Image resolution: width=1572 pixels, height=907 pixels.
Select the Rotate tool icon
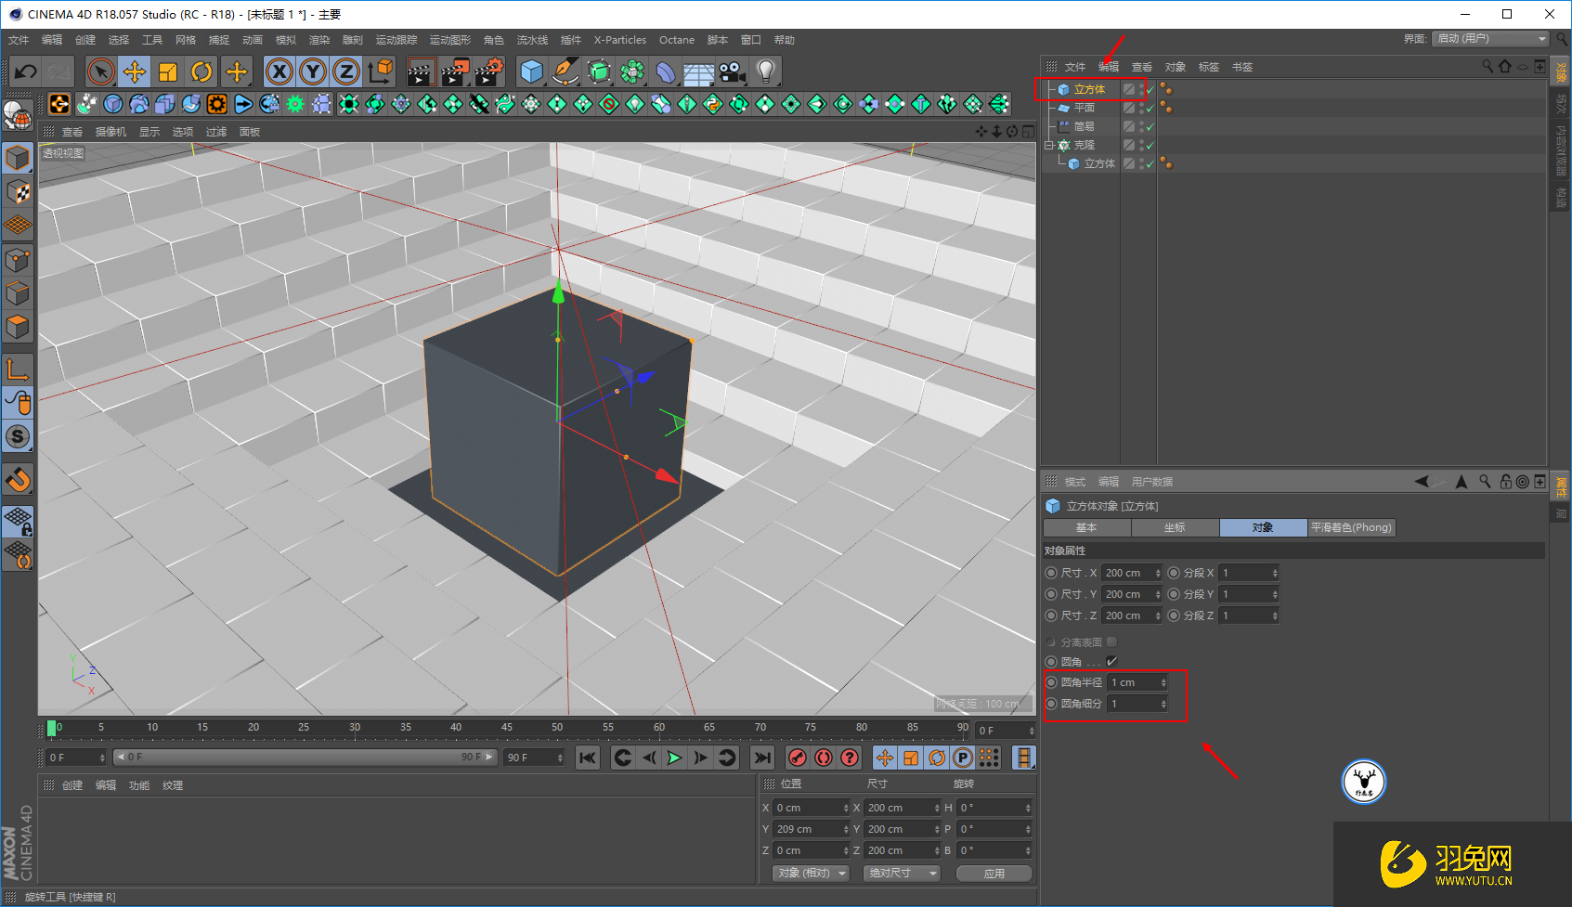tap(201, 71)
